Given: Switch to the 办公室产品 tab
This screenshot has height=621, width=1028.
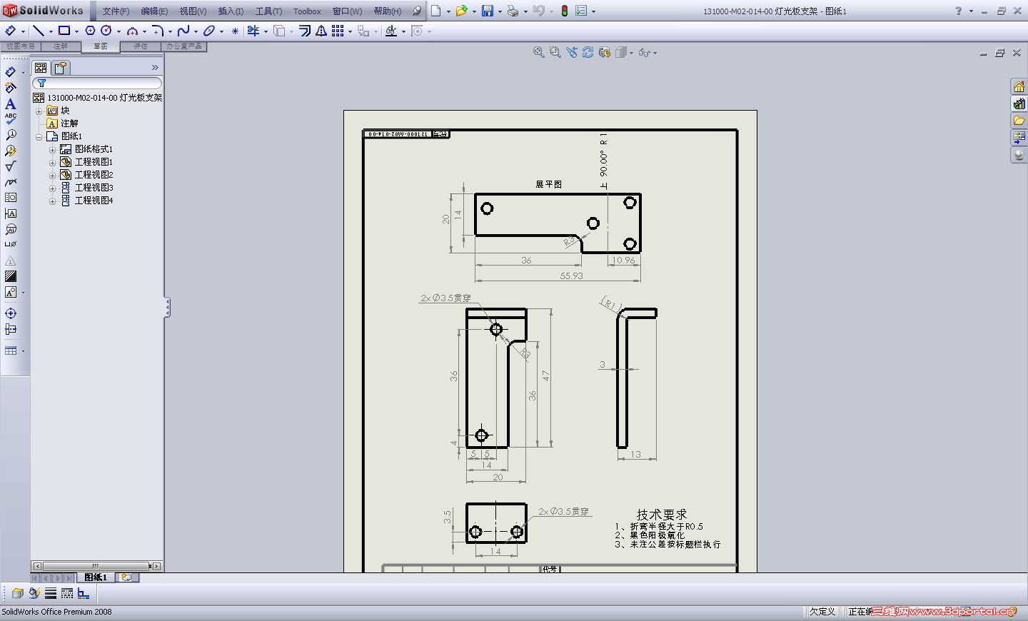Looking at the screenshot, I should (184, 46).
